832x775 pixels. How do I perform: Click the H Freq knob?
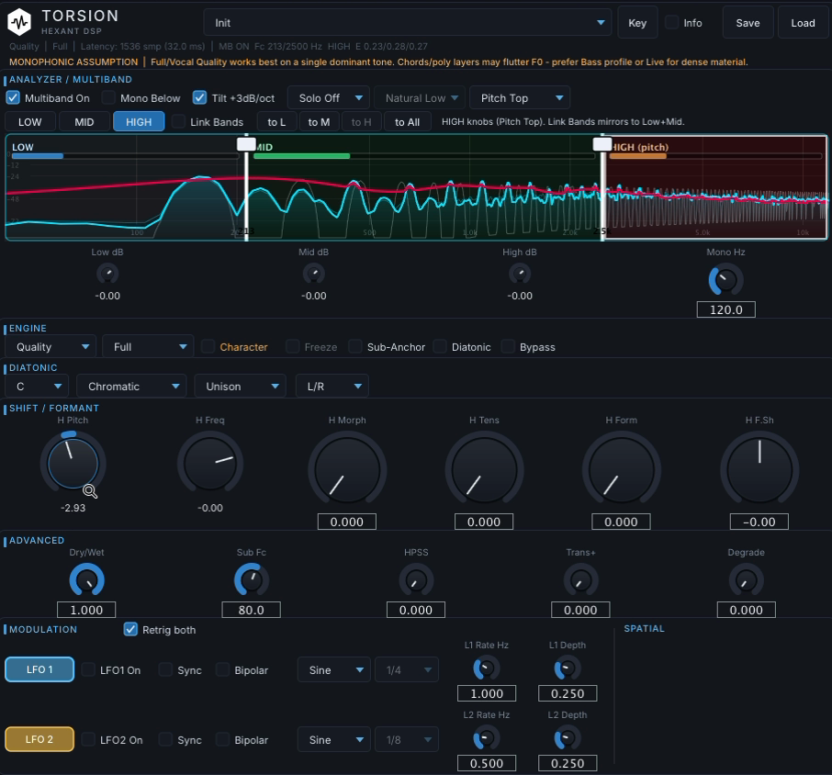(210, 463)
